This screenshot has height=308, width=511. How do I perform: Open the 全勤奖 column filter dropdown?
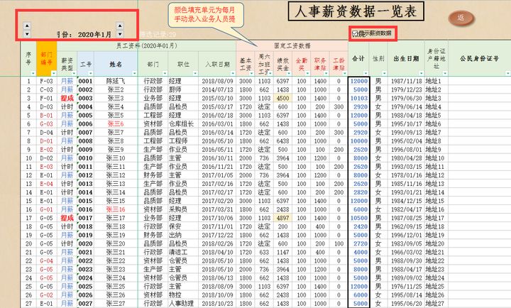coord(307,73)
